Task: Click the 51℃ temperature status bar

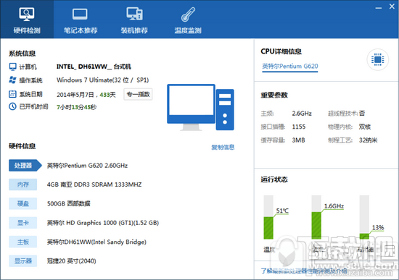Action: pos(268,217)
